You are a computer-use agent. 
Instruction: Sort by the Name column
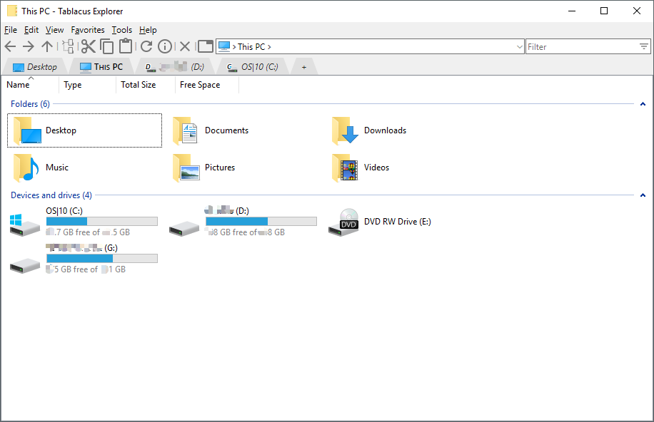[x=31, y=85]
